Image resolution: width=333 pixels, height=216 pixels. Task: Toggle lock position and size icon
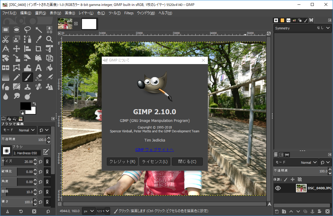(293, 180)
